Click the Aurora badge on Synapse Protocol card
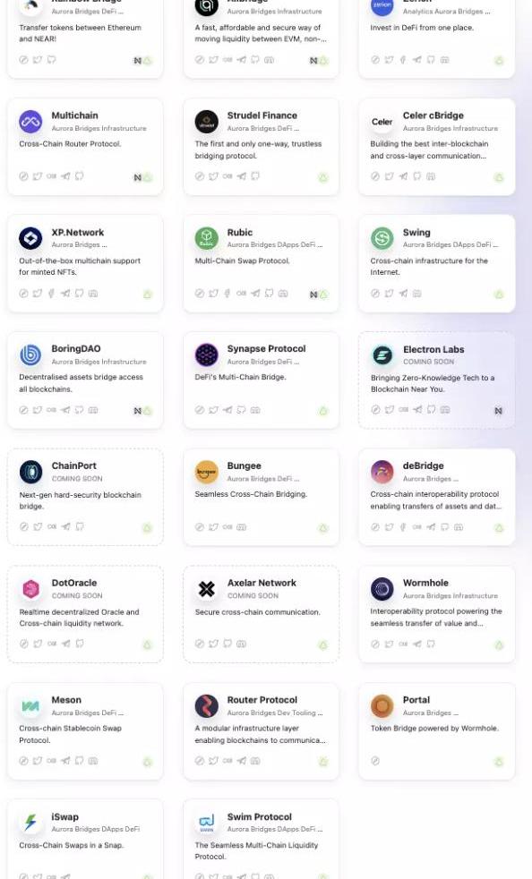The width and height of the screenshot is (532, 879). point(323,411)
